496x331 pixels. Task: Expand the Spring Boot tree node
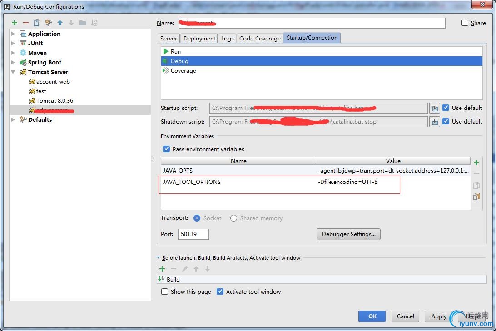[x=13, y=62]
